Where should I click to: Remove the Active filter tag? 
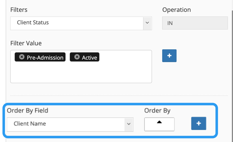(77, 57)
